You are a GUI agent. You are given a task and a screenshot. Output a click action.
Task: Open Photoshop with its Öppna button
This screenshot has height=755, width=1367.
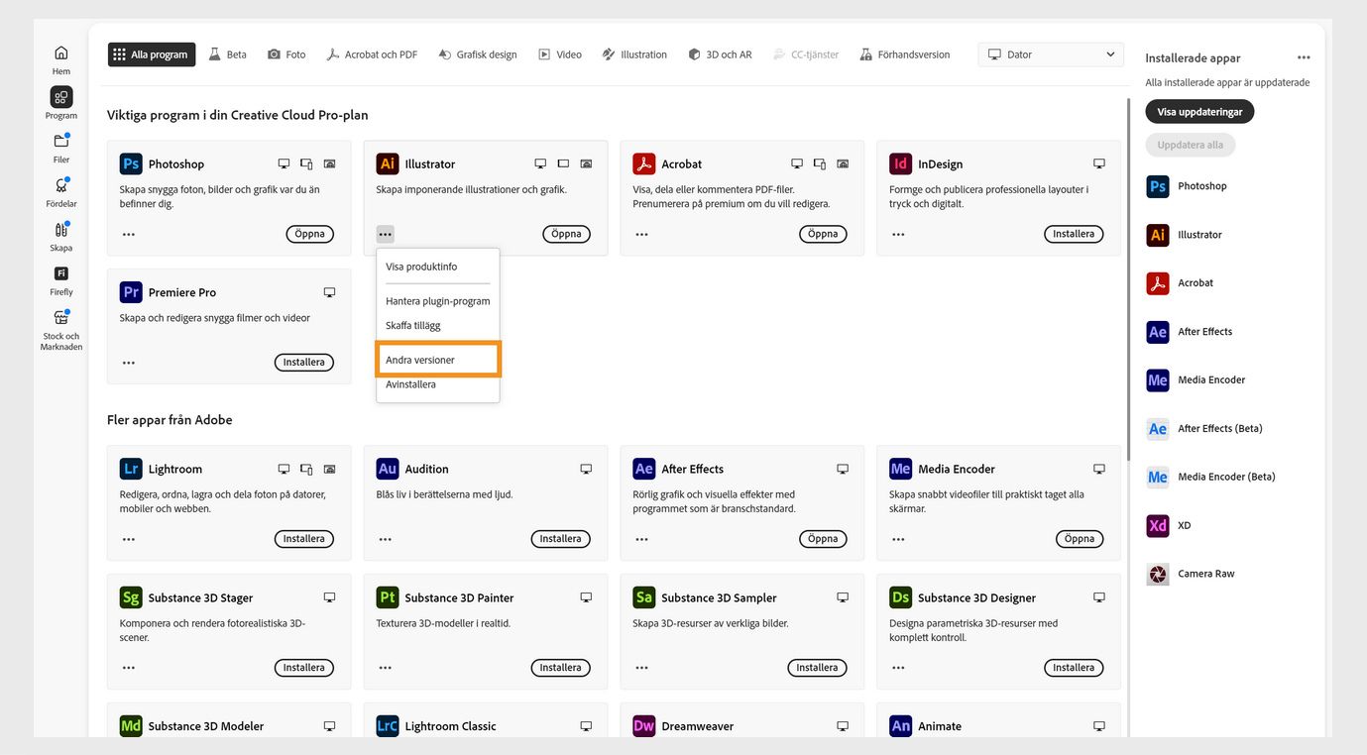(310, 235)
